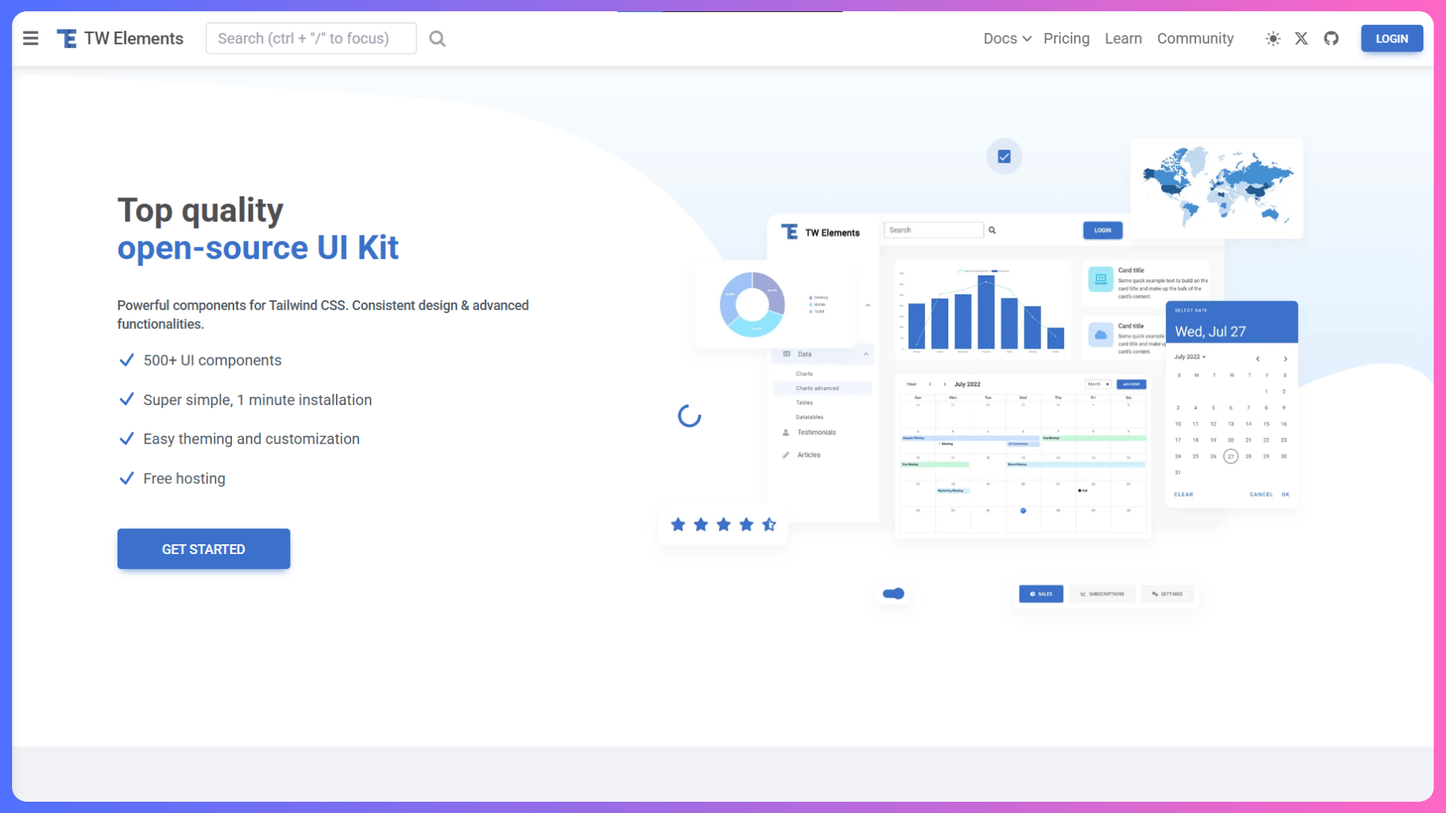
Task: Click OK in the date picker
Action: tap(1286, 495)
